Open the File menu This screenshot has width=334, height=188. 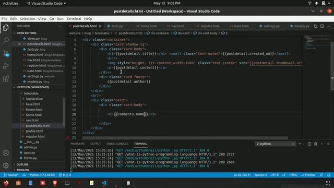click(4, 19)
